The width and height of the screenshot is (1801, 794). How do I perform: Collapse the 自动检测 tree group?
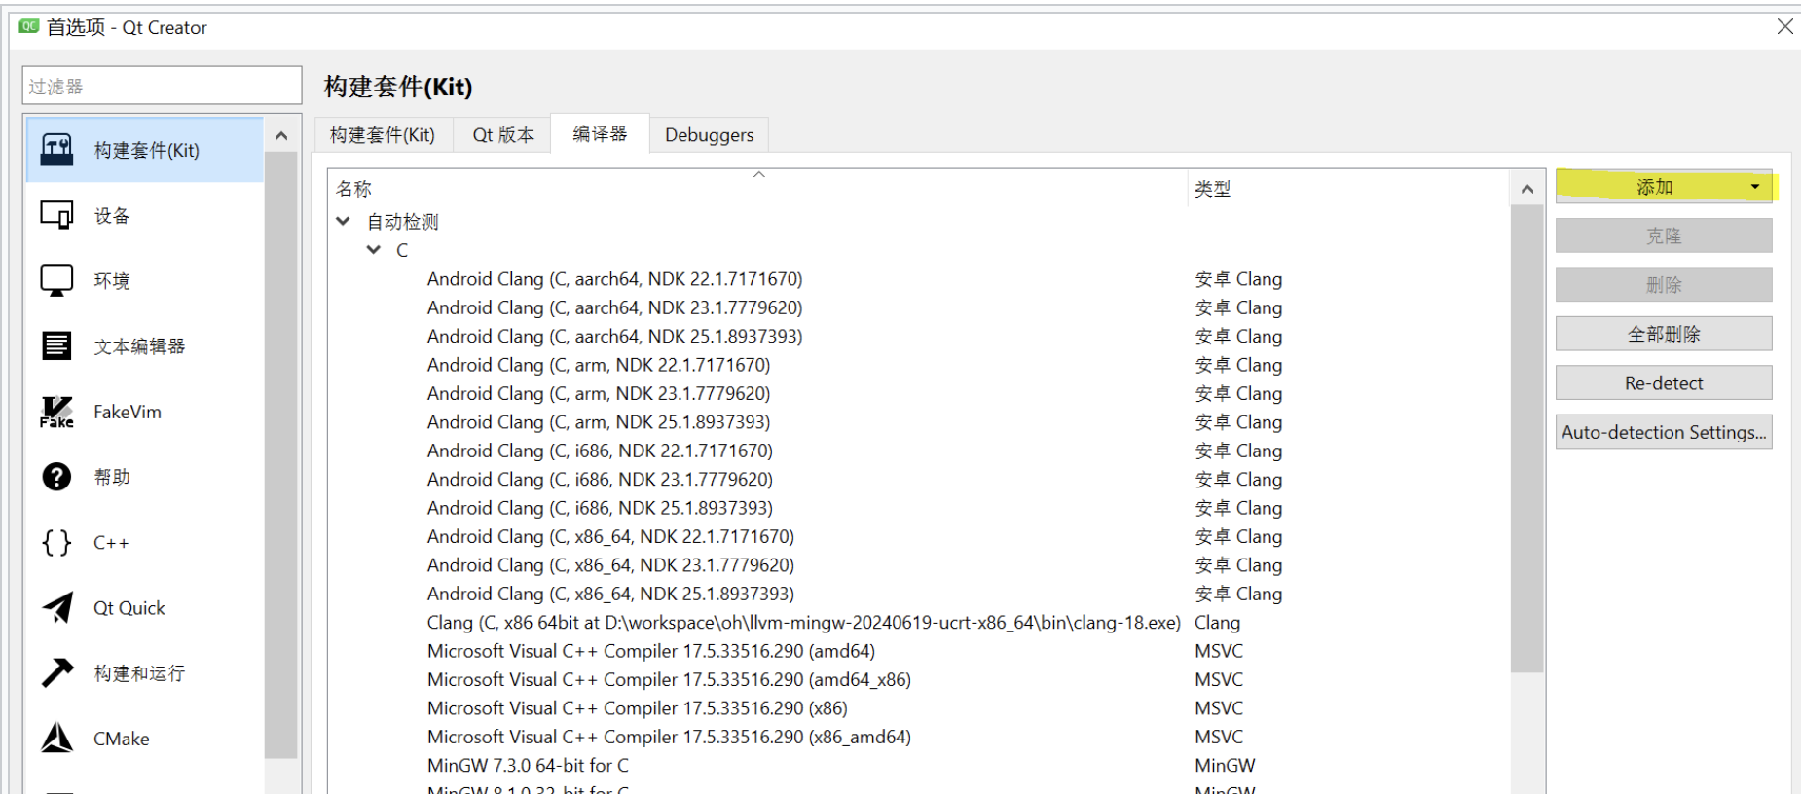pyautogui.click(x=343, y=222)
